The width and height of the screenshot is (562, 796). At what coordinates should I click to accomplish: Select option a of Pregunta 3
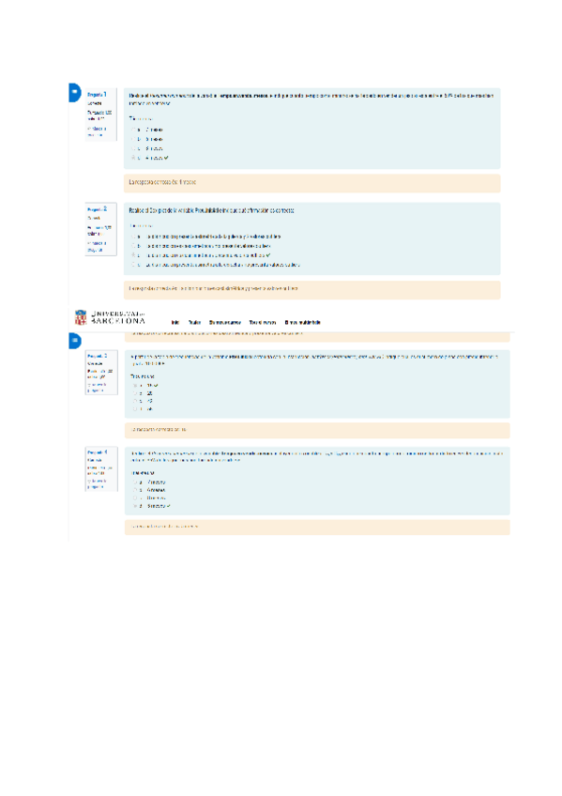pyautogui.click(x=135, y=385)
